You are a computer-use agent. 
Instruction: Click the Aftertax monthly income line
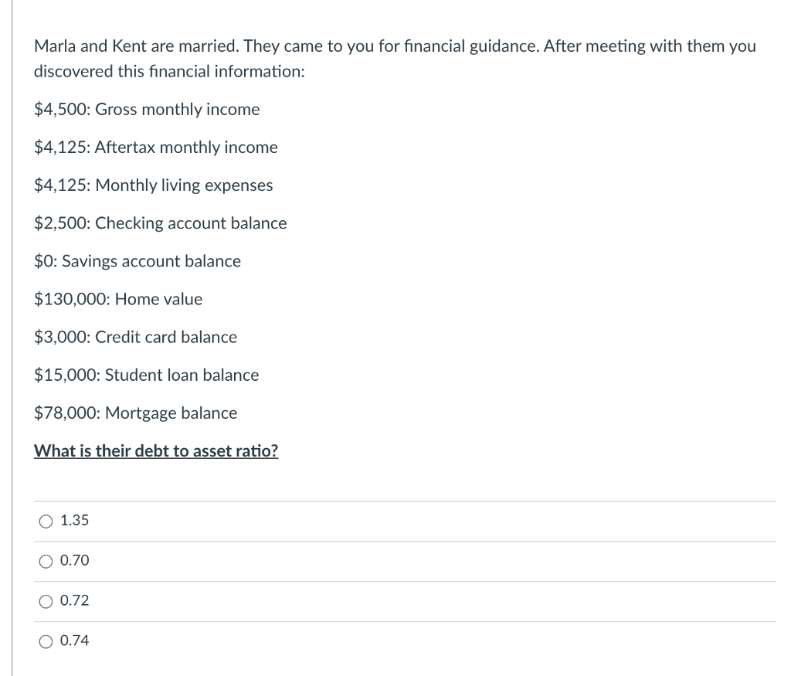[x=156, y=148]
